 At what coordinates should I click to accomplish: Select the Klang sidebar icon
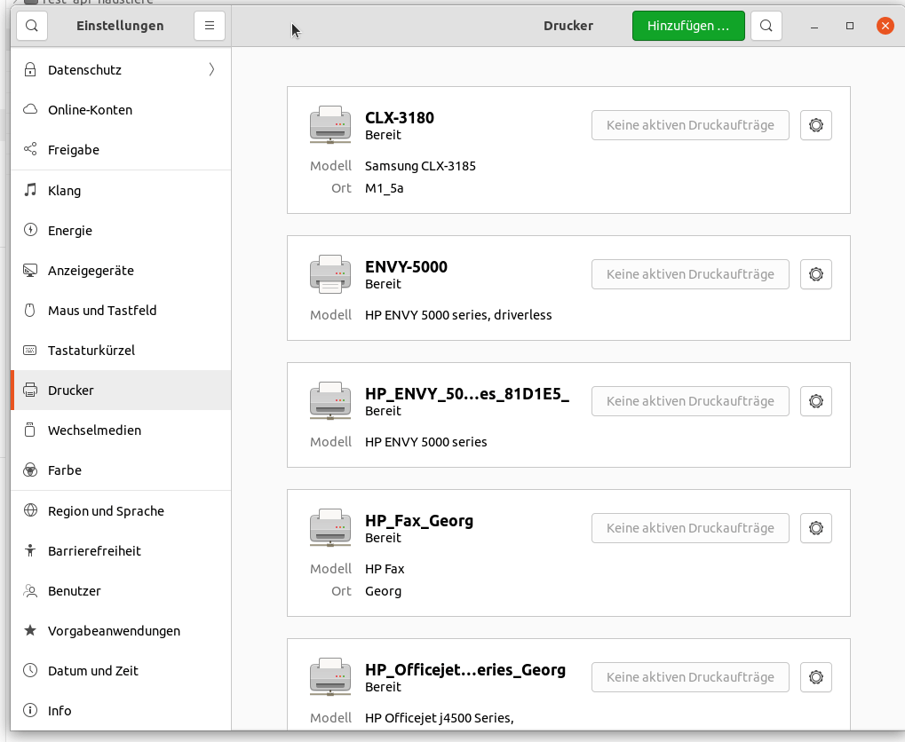29,190
